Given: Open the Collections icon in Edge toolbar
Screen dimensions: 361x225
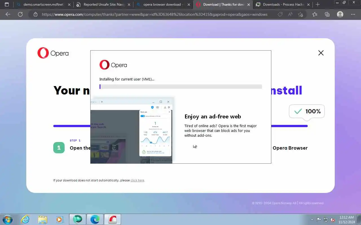Looking at the screenshot, I should pyautogui.click(x=327, y=14).
